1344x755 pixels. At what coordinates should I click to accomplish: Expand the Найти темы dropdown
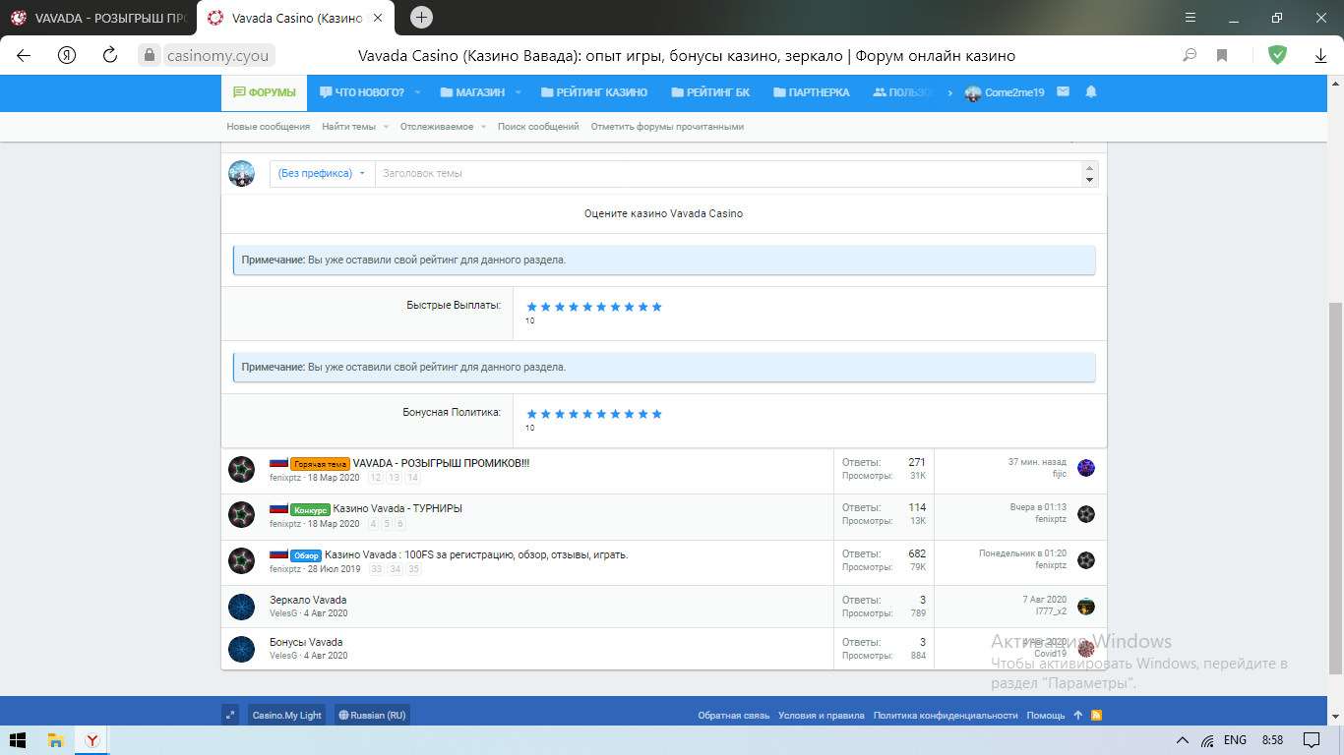click(x=386, y=127)
